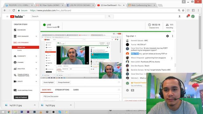Click the search magnifier button
The width and height of the screenshot is (203, 114).
[x=109, y=16]
